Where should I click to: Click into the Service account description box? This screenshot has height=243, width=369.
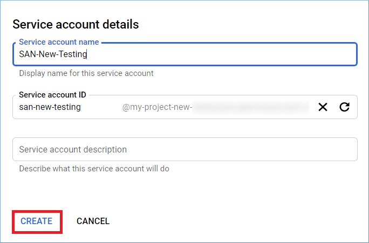pos(184,149)
